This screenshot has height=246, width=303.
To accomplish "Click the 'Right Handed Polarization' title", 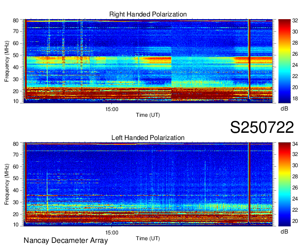I will pos(148,14).
